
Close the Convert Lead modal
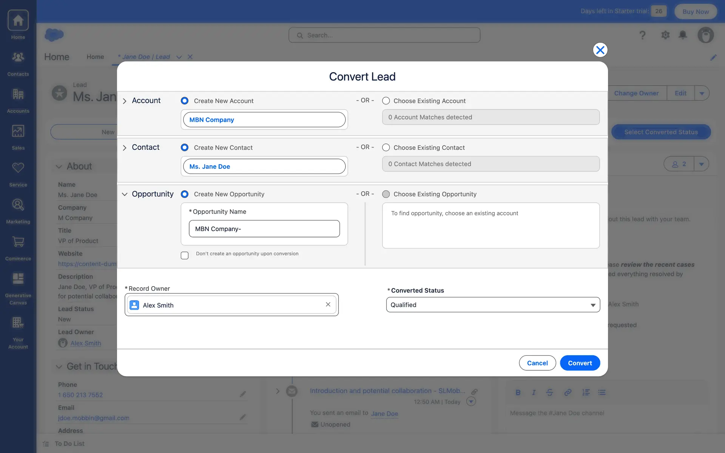coord(600,50)
